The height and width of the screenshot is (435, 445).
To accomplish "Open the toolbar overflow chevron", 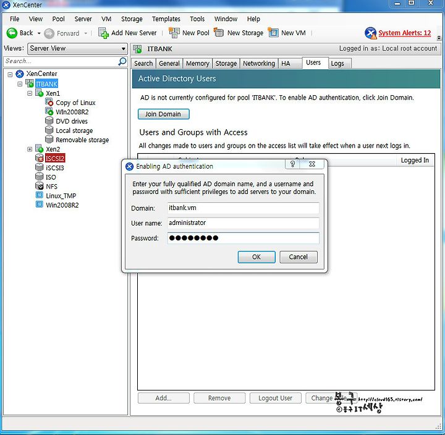I will 439,37.
